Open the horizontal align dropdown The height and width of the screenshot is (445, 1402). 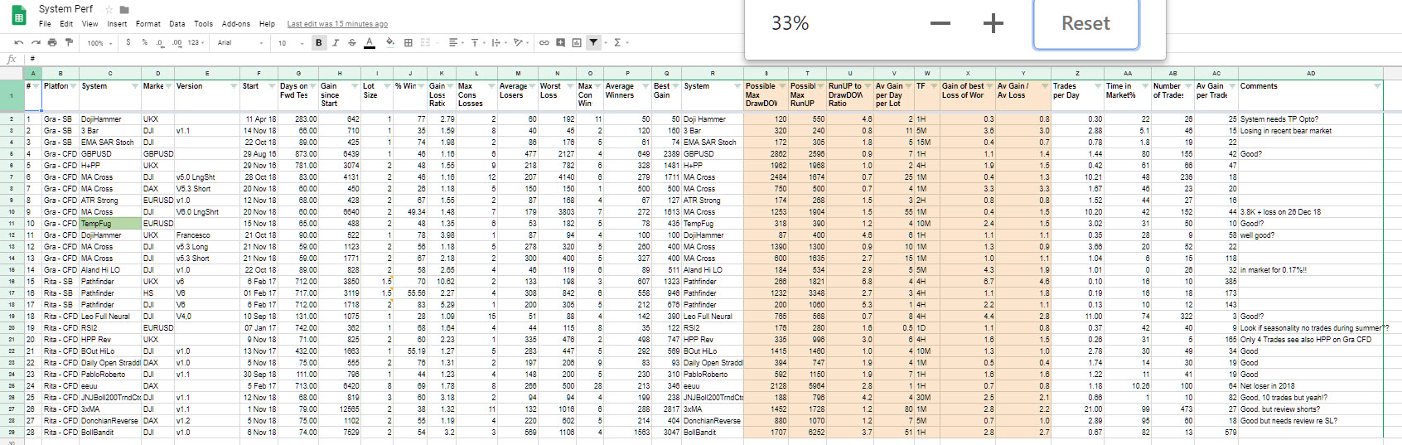(455, 42)
